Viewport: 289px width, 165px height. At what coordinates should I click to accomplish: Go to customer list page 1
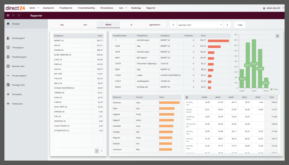[97, 151]
